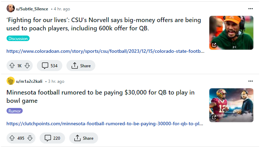263x148 pixels.
Task: Select the Discussion flair tag
Action: (18, 39)
